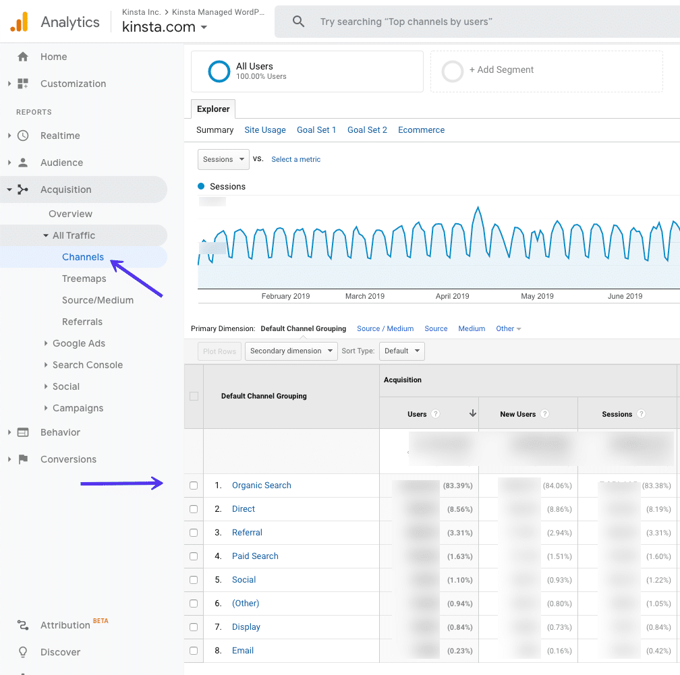Open Conversions via the flag icon

point(22,459)
